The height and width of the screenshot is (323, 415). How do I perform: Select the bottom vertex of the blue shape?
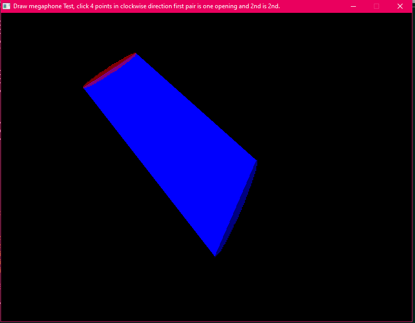pyautogui.click(x=215, y=256)
